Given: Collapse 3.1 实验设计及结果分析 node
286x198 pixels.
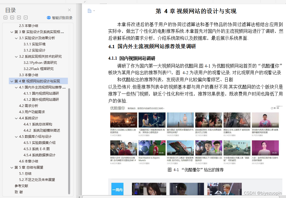Looking at the screenshot, I should point(16,38).
